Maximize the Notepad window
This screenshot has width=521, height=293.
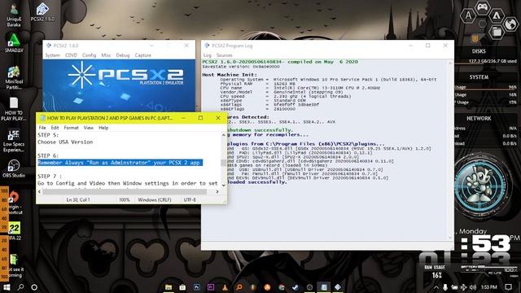pos(200,118)
